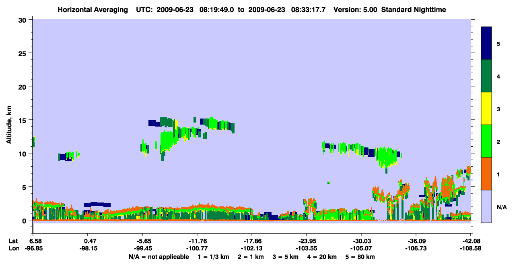Click the color bar label 3
The width and height of the screenshot is (523, 268).
pos(498,109)
